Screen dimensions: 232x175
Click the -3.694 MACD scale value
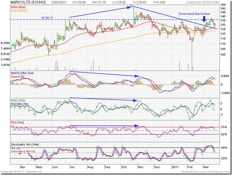225,93
